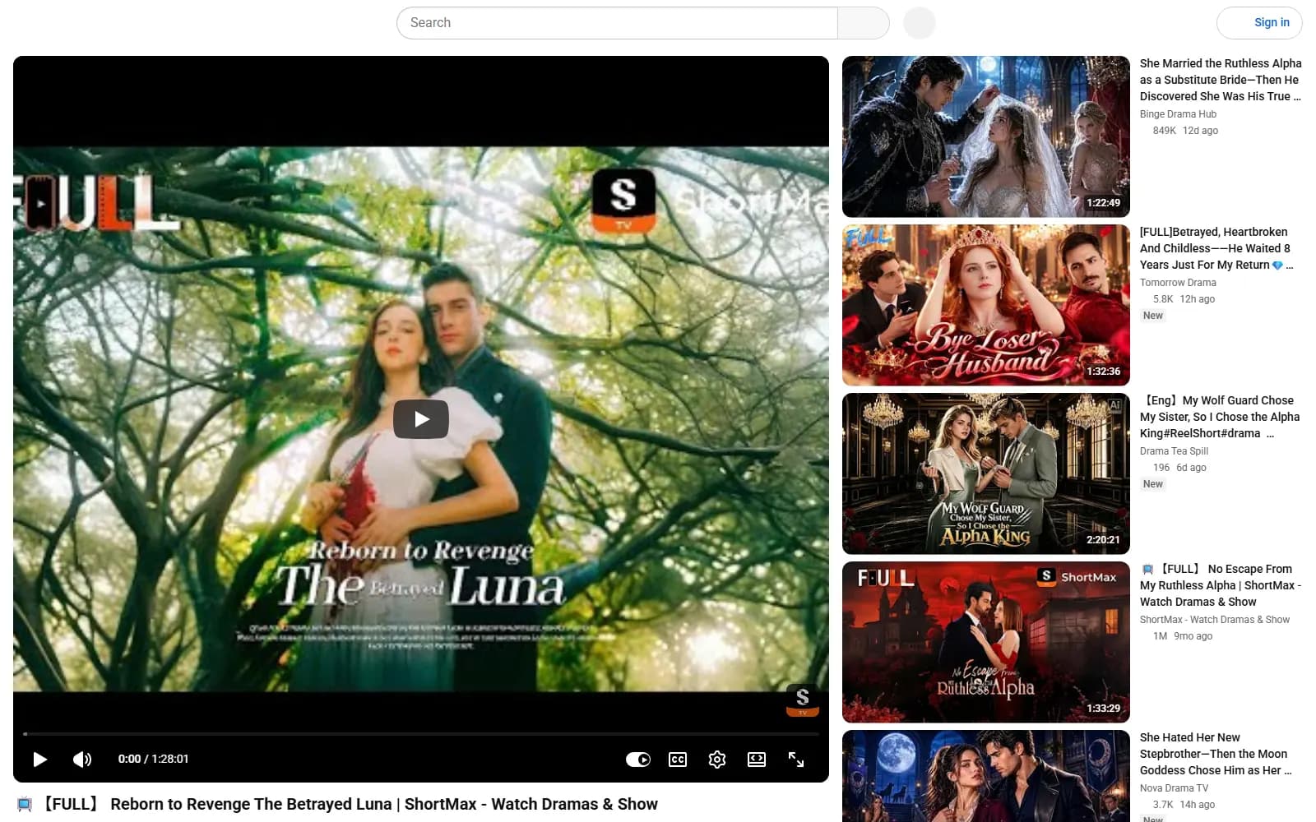
Task: Open the 'Bye Loser Husband' thumbnail
Action: pos(986,305)
